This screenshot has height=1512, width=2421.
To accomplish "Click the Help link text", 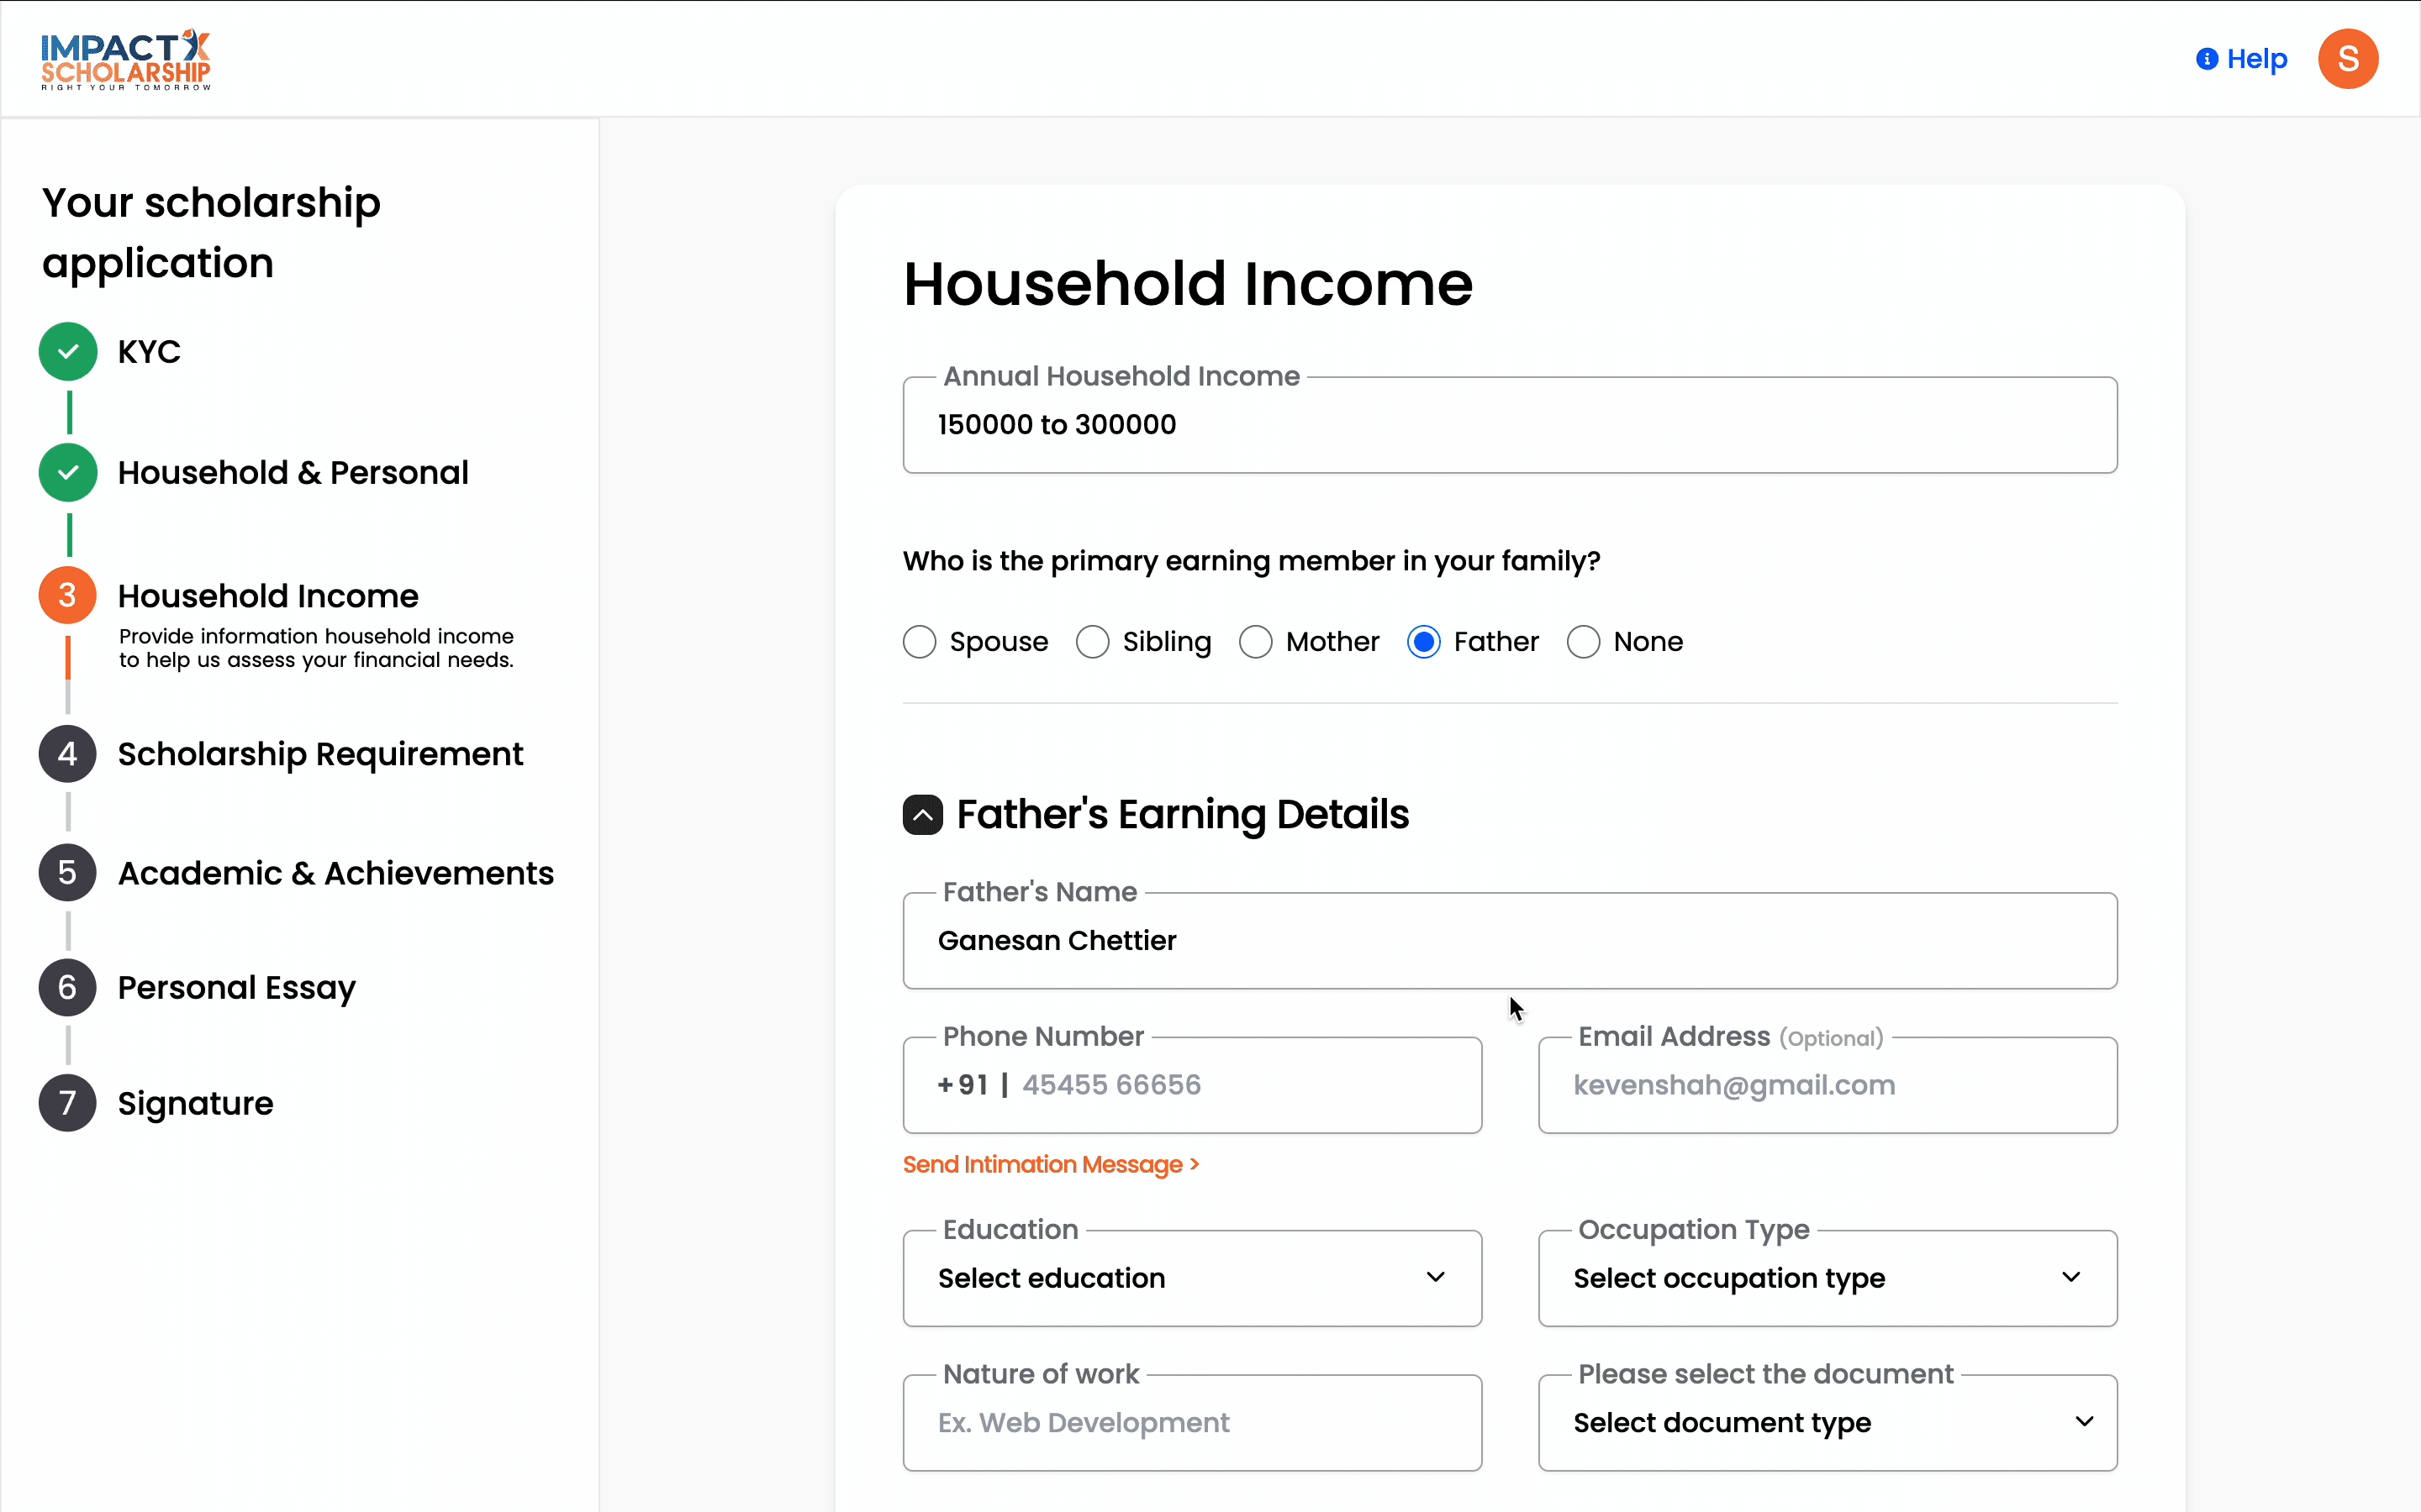I will click(2256, 59).
